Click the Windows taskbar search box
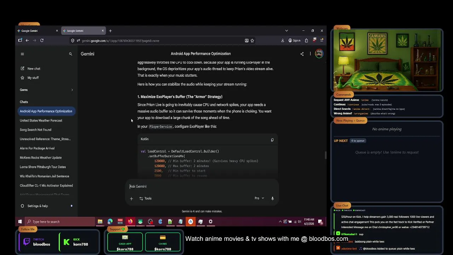453x255 pixels. [x=59, y=222]
